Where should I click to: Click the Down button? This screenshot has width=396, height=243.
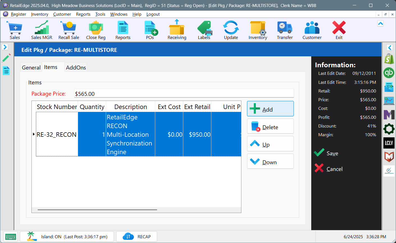[x=270, y=161]
